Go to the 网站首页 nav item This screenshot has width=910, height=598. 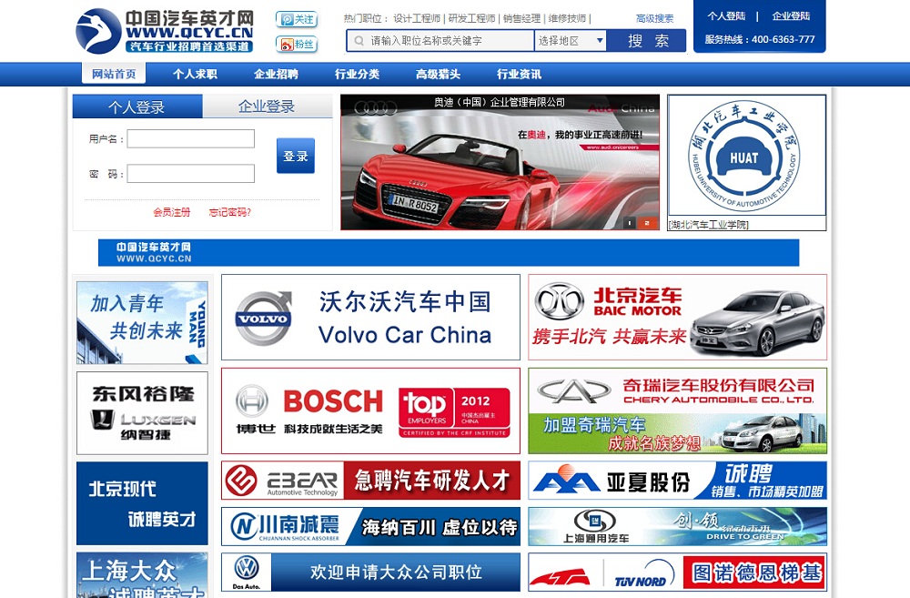[114, 74]
